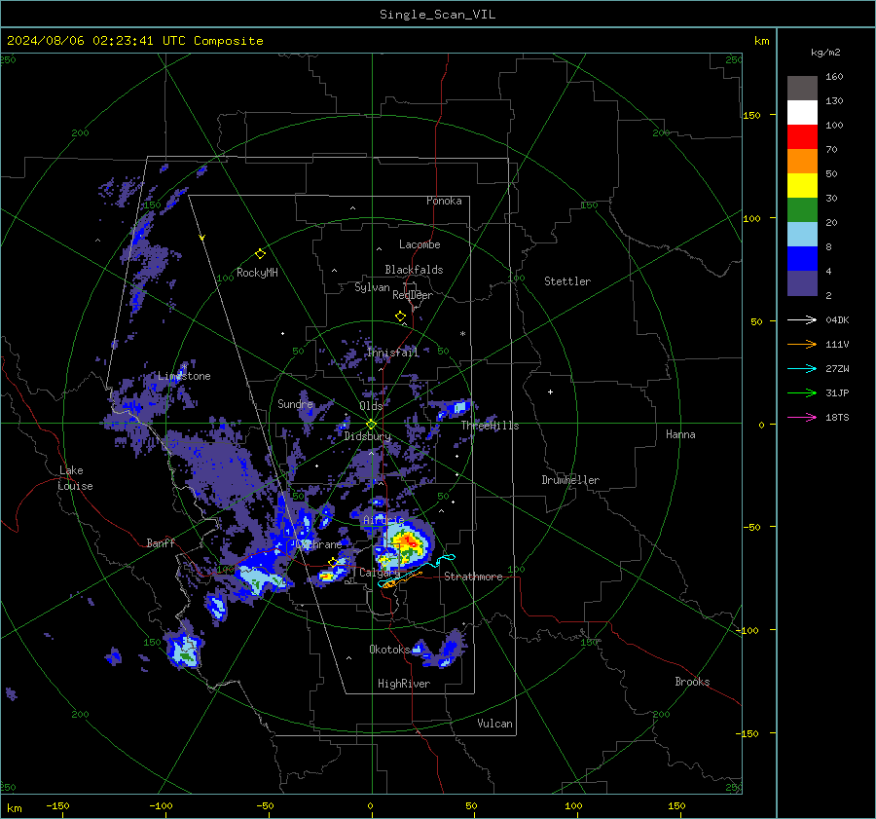
Task: Click the Olds town label
Action: (371, 406)
